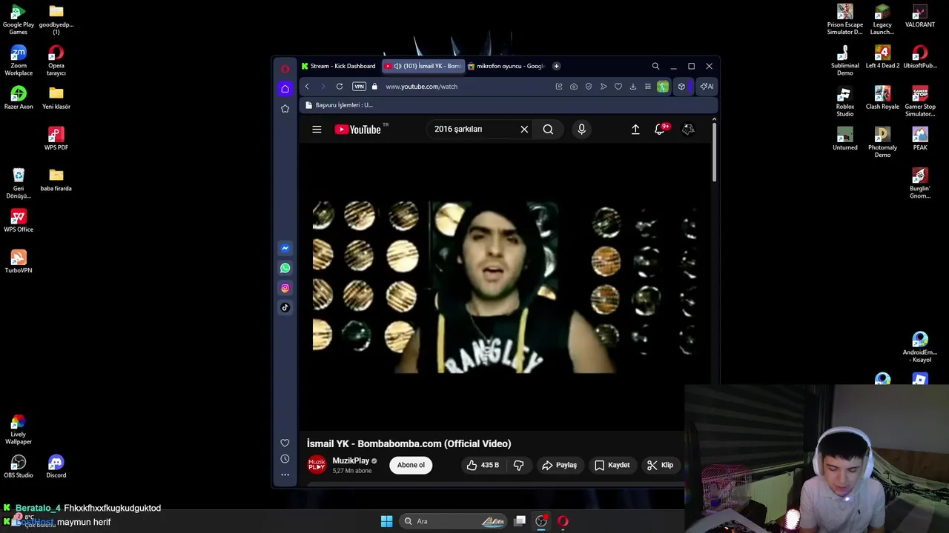This screenshot has width=949, height=533.
Task: Open YouTube account avatar menu
Action: [688, 130]
